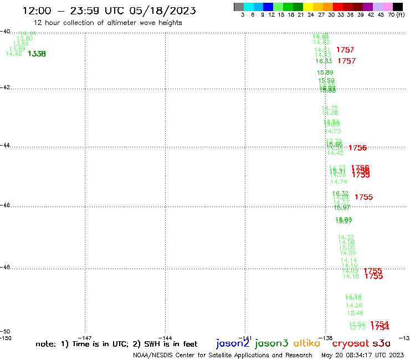Click the 12.46 wave height value
410x360 pixels.
(355, 313)
